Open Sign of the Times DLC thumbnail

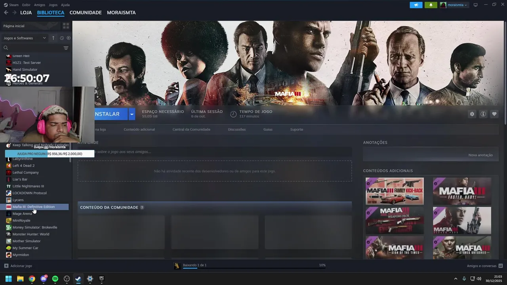(395, 248)
